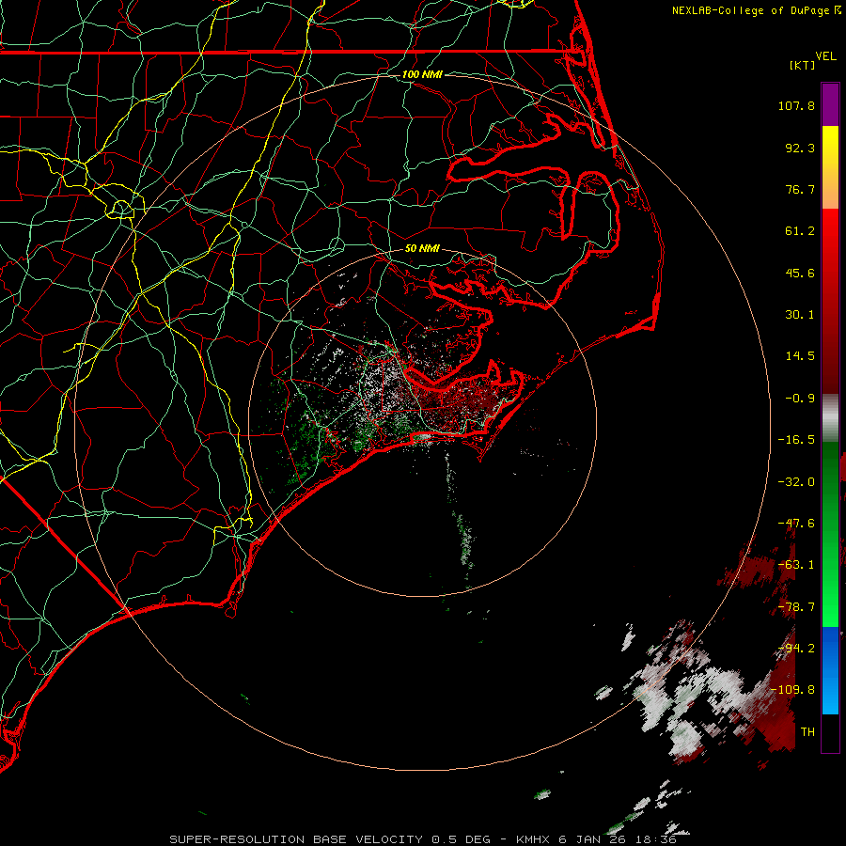846x846 pixels.
Task: Pick the blue segment of the color bar
Action: [830, 670]
